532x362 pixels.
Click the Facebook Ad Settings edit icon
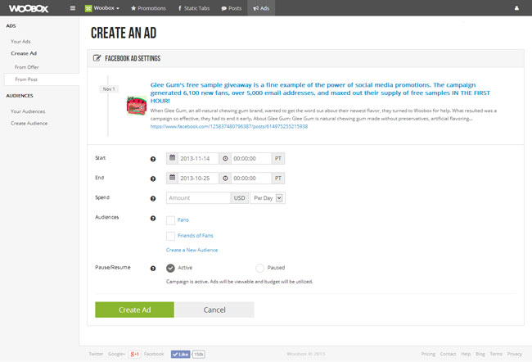[97, 58]
